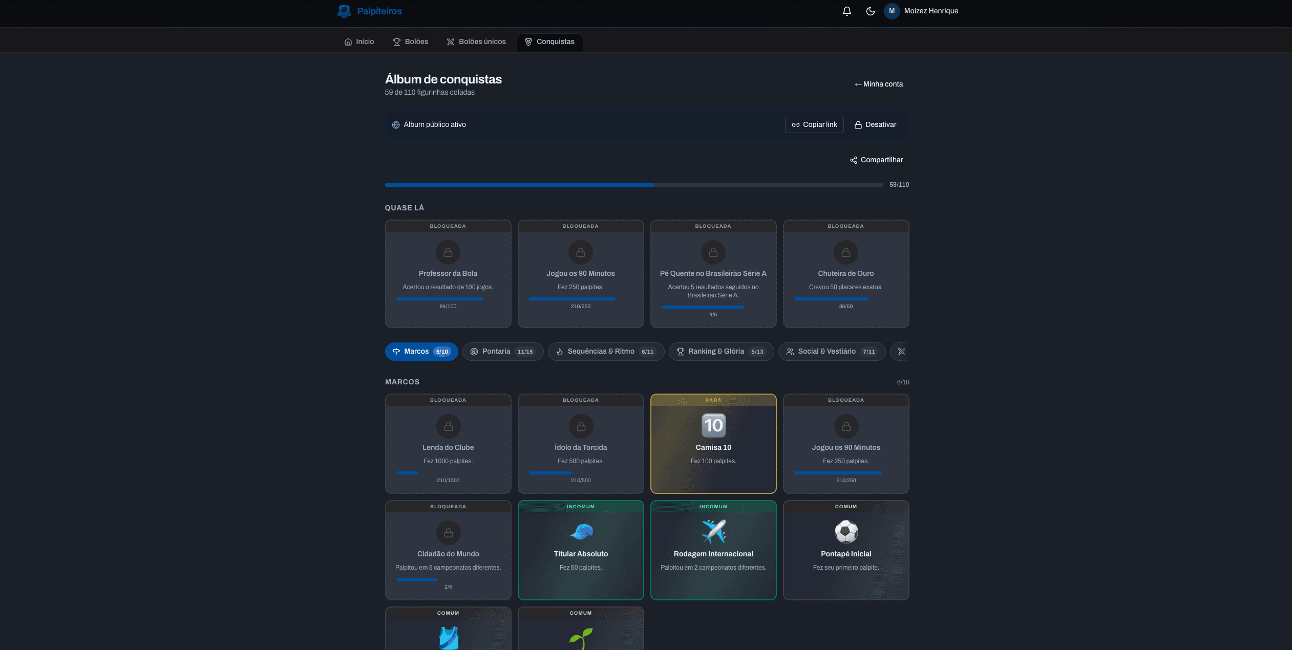Click the Professor da Bola progress bar

pos(448,299)
